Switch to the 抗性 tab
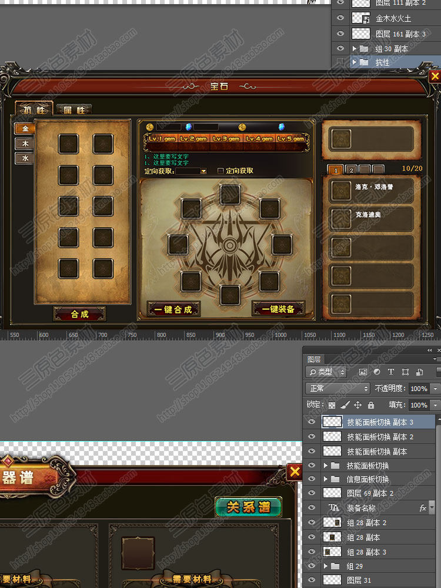Viewport: 441px width, 588px height. [34, 109]
